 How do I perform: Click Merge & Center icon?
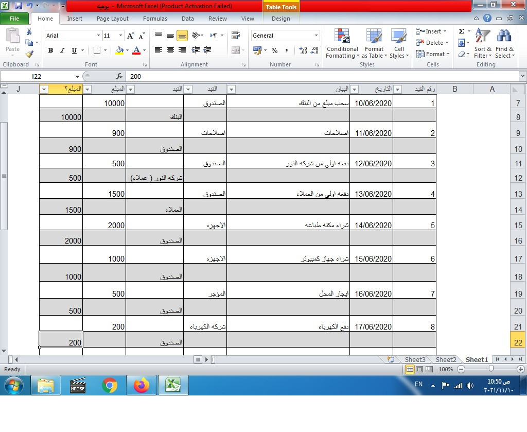tap(236, 50)
